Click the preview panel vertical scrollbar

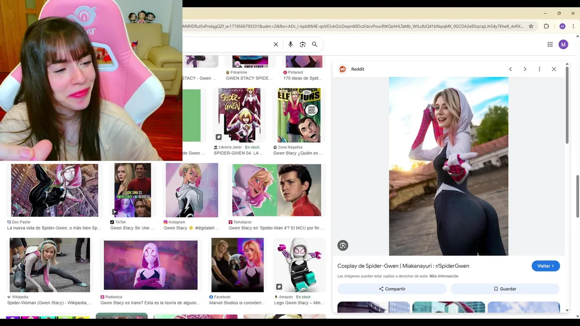click(x=567, y=104)
